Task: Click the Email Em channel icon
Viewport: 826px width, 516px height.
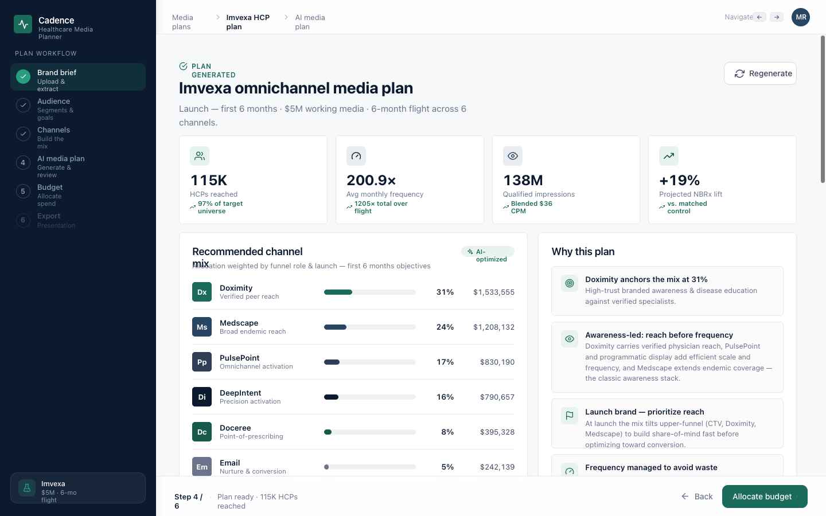Action: coord(202,467)
